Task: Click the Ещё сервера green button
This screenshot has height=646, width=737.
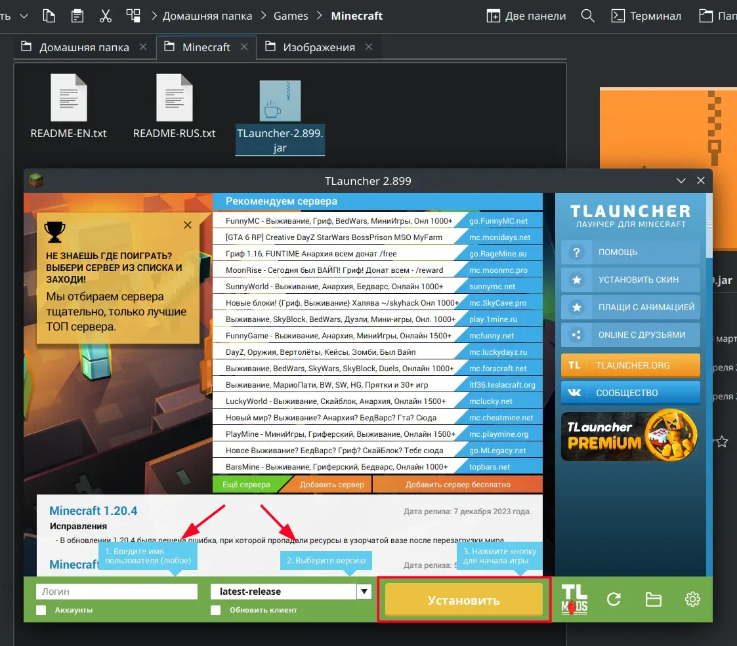Action: (x=246, y=485)
